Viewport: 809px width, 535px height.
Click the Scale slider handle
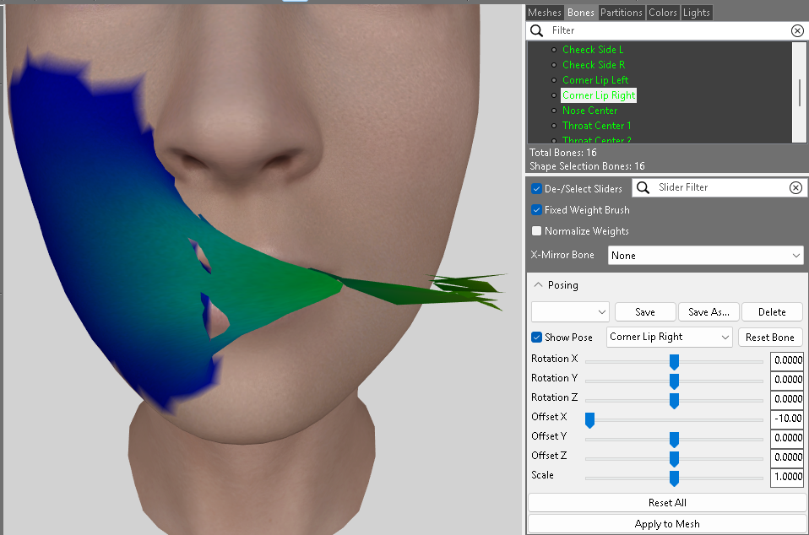(x=674, y=478)
